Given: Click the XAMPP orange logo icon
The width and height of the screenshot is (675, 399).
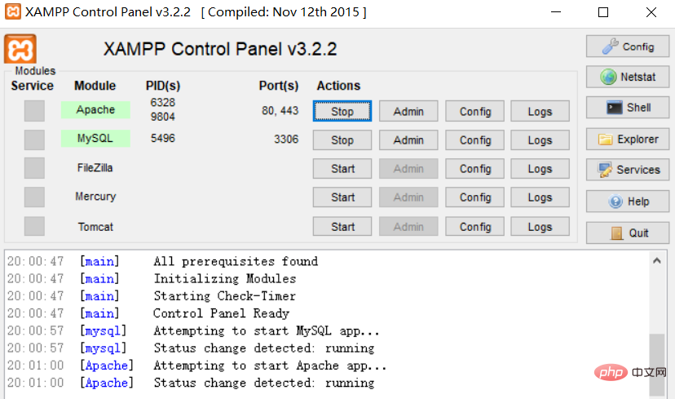Looking at the screenshot, I should point(20,49).
